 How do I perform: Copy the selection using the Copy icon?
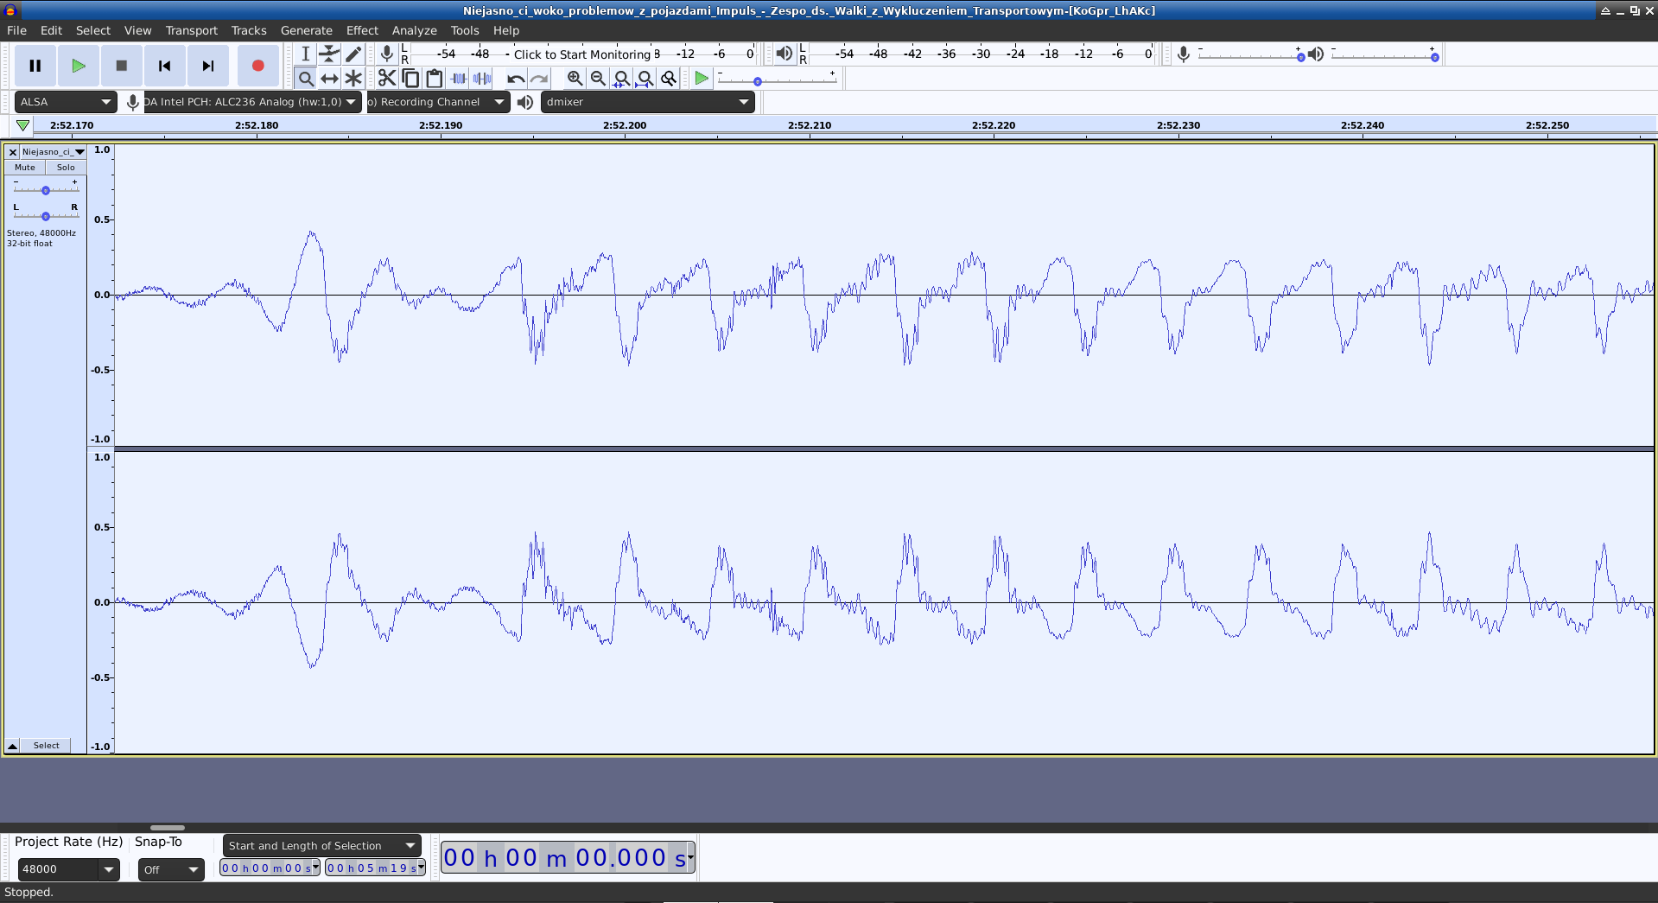point(410,79)
